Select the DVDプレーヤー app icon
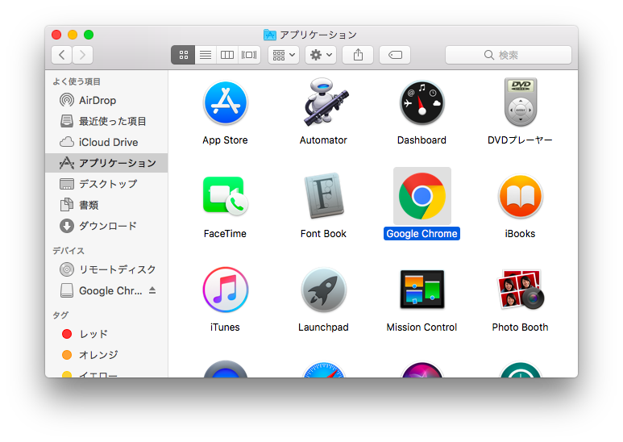The image size is (623, 442). [521, 102]
